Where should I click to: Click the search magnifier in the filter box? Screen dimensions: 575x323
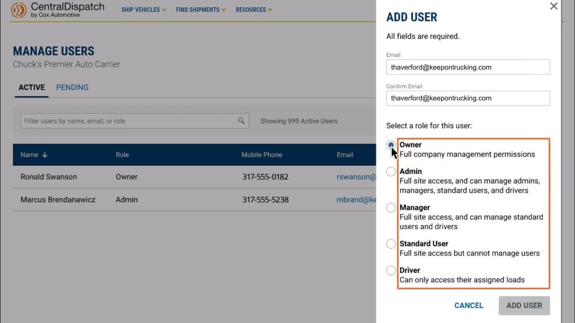click(x=241, y=121)
